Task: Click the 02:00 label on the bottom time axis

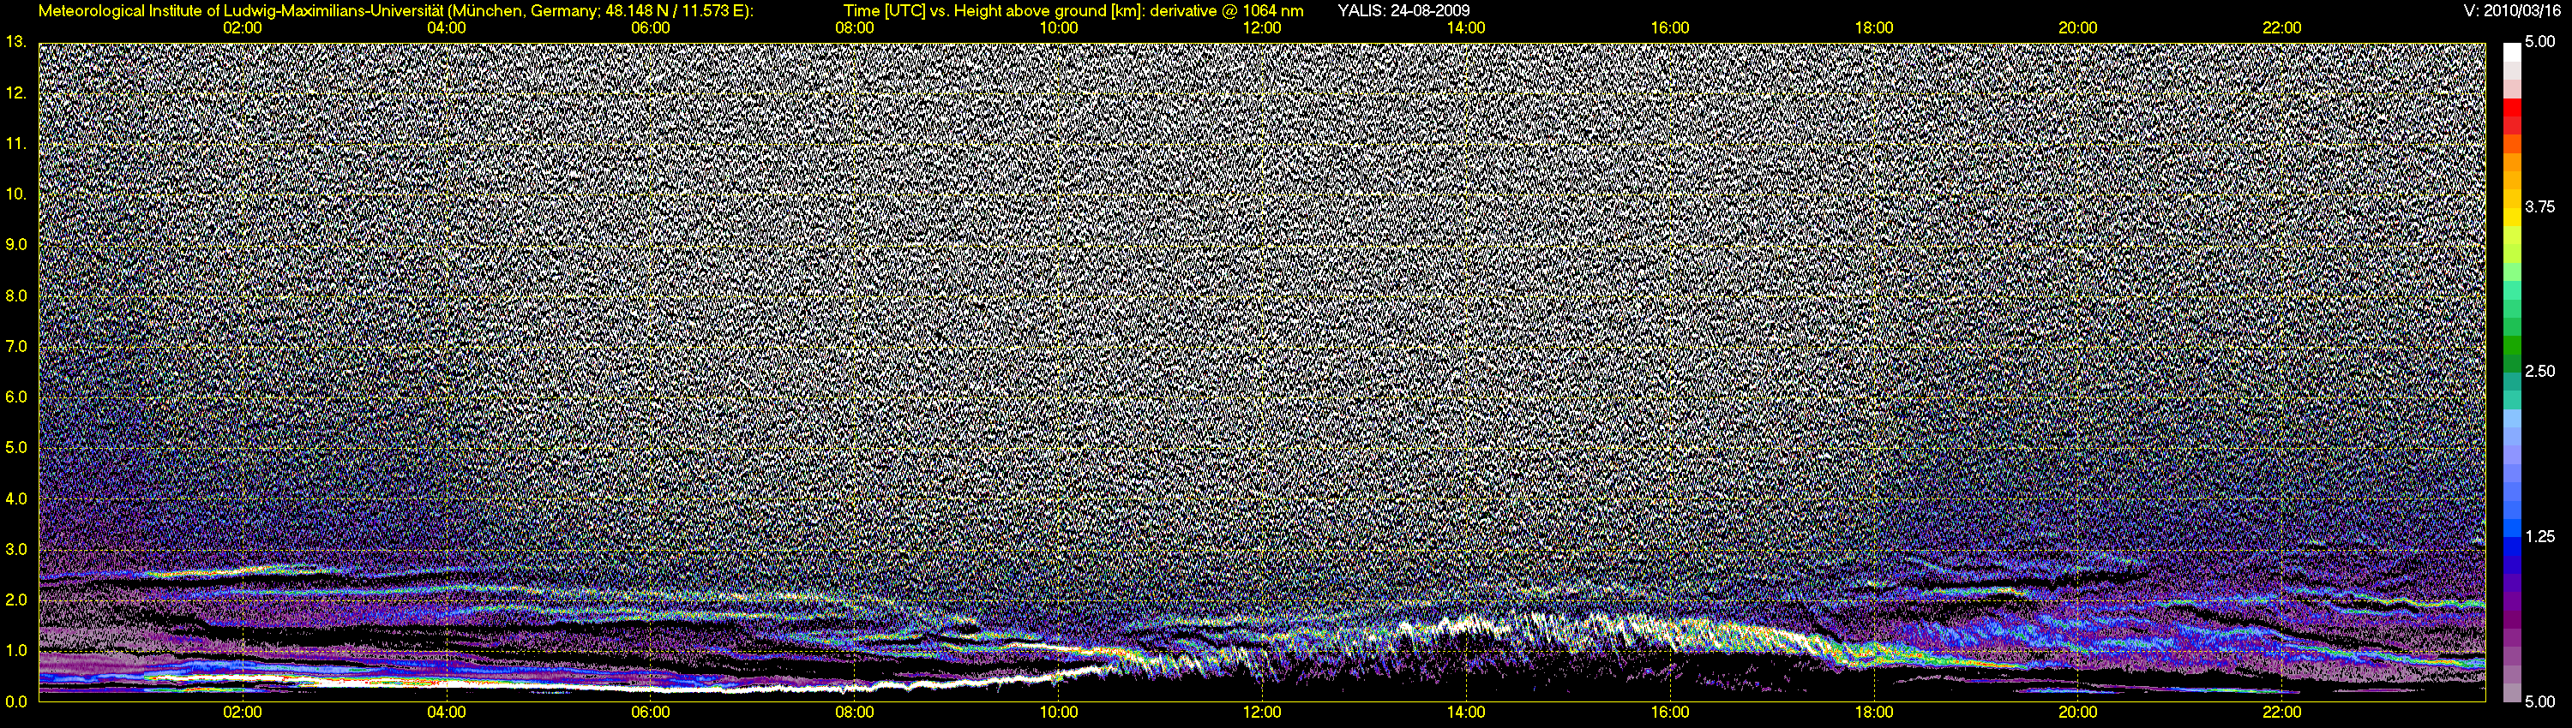Action: 243,713
